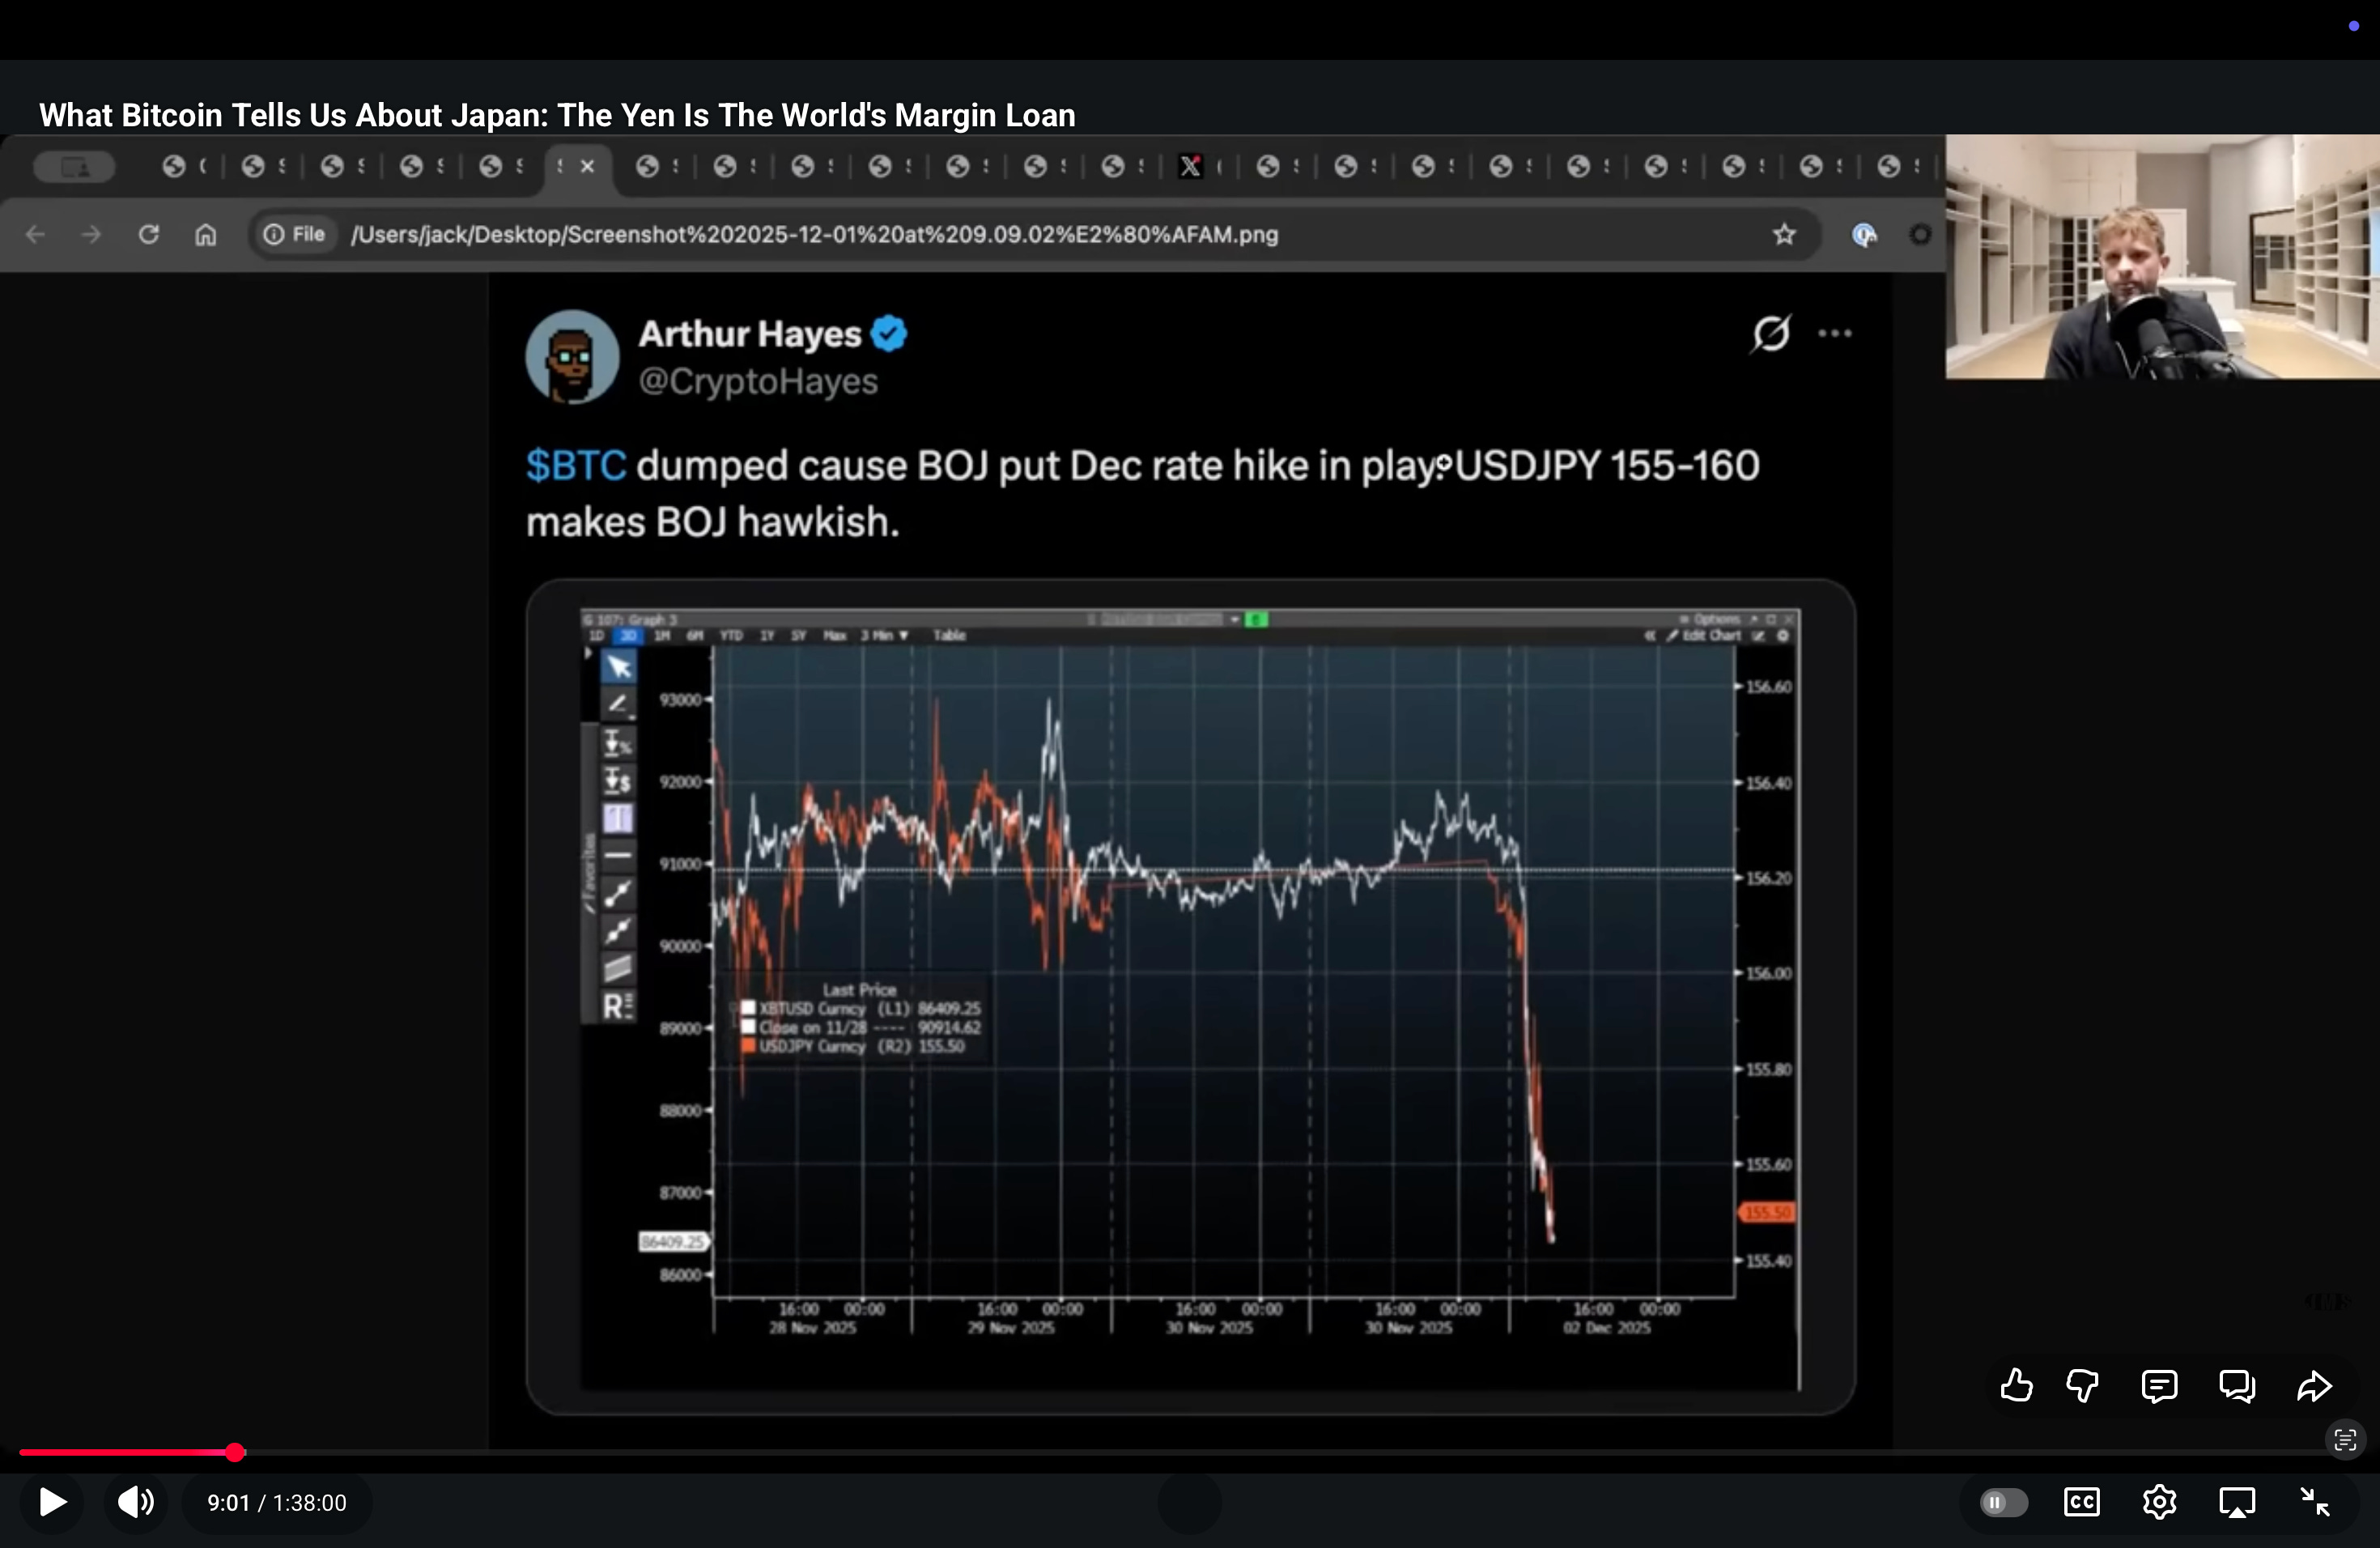Mute the video volume
This screenshot has width=2380, height=1548.
(135, 1502)
